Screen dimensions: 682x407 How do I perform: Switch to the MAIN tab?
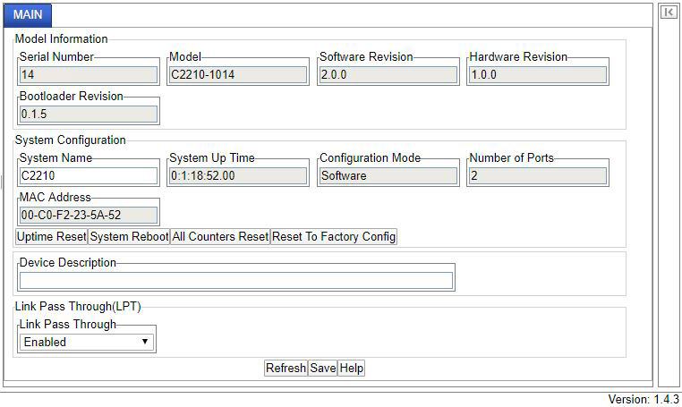[x=28, y=14]
